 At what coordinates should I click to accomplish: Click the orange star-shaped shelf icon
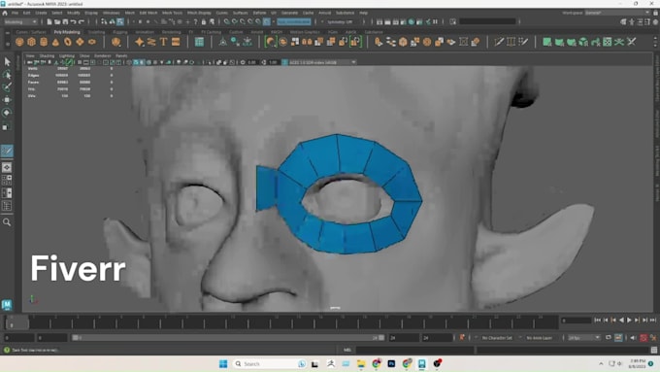click(140, 42)
